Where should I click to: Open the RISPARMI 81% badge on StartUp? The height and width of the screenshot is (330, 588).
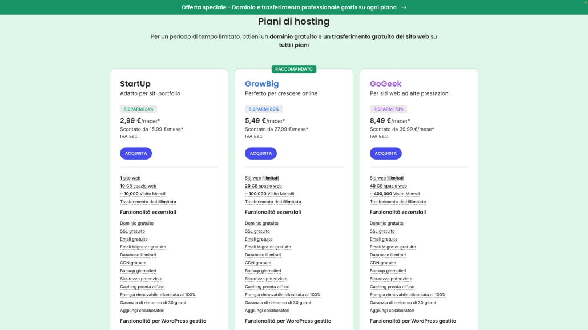139,108
